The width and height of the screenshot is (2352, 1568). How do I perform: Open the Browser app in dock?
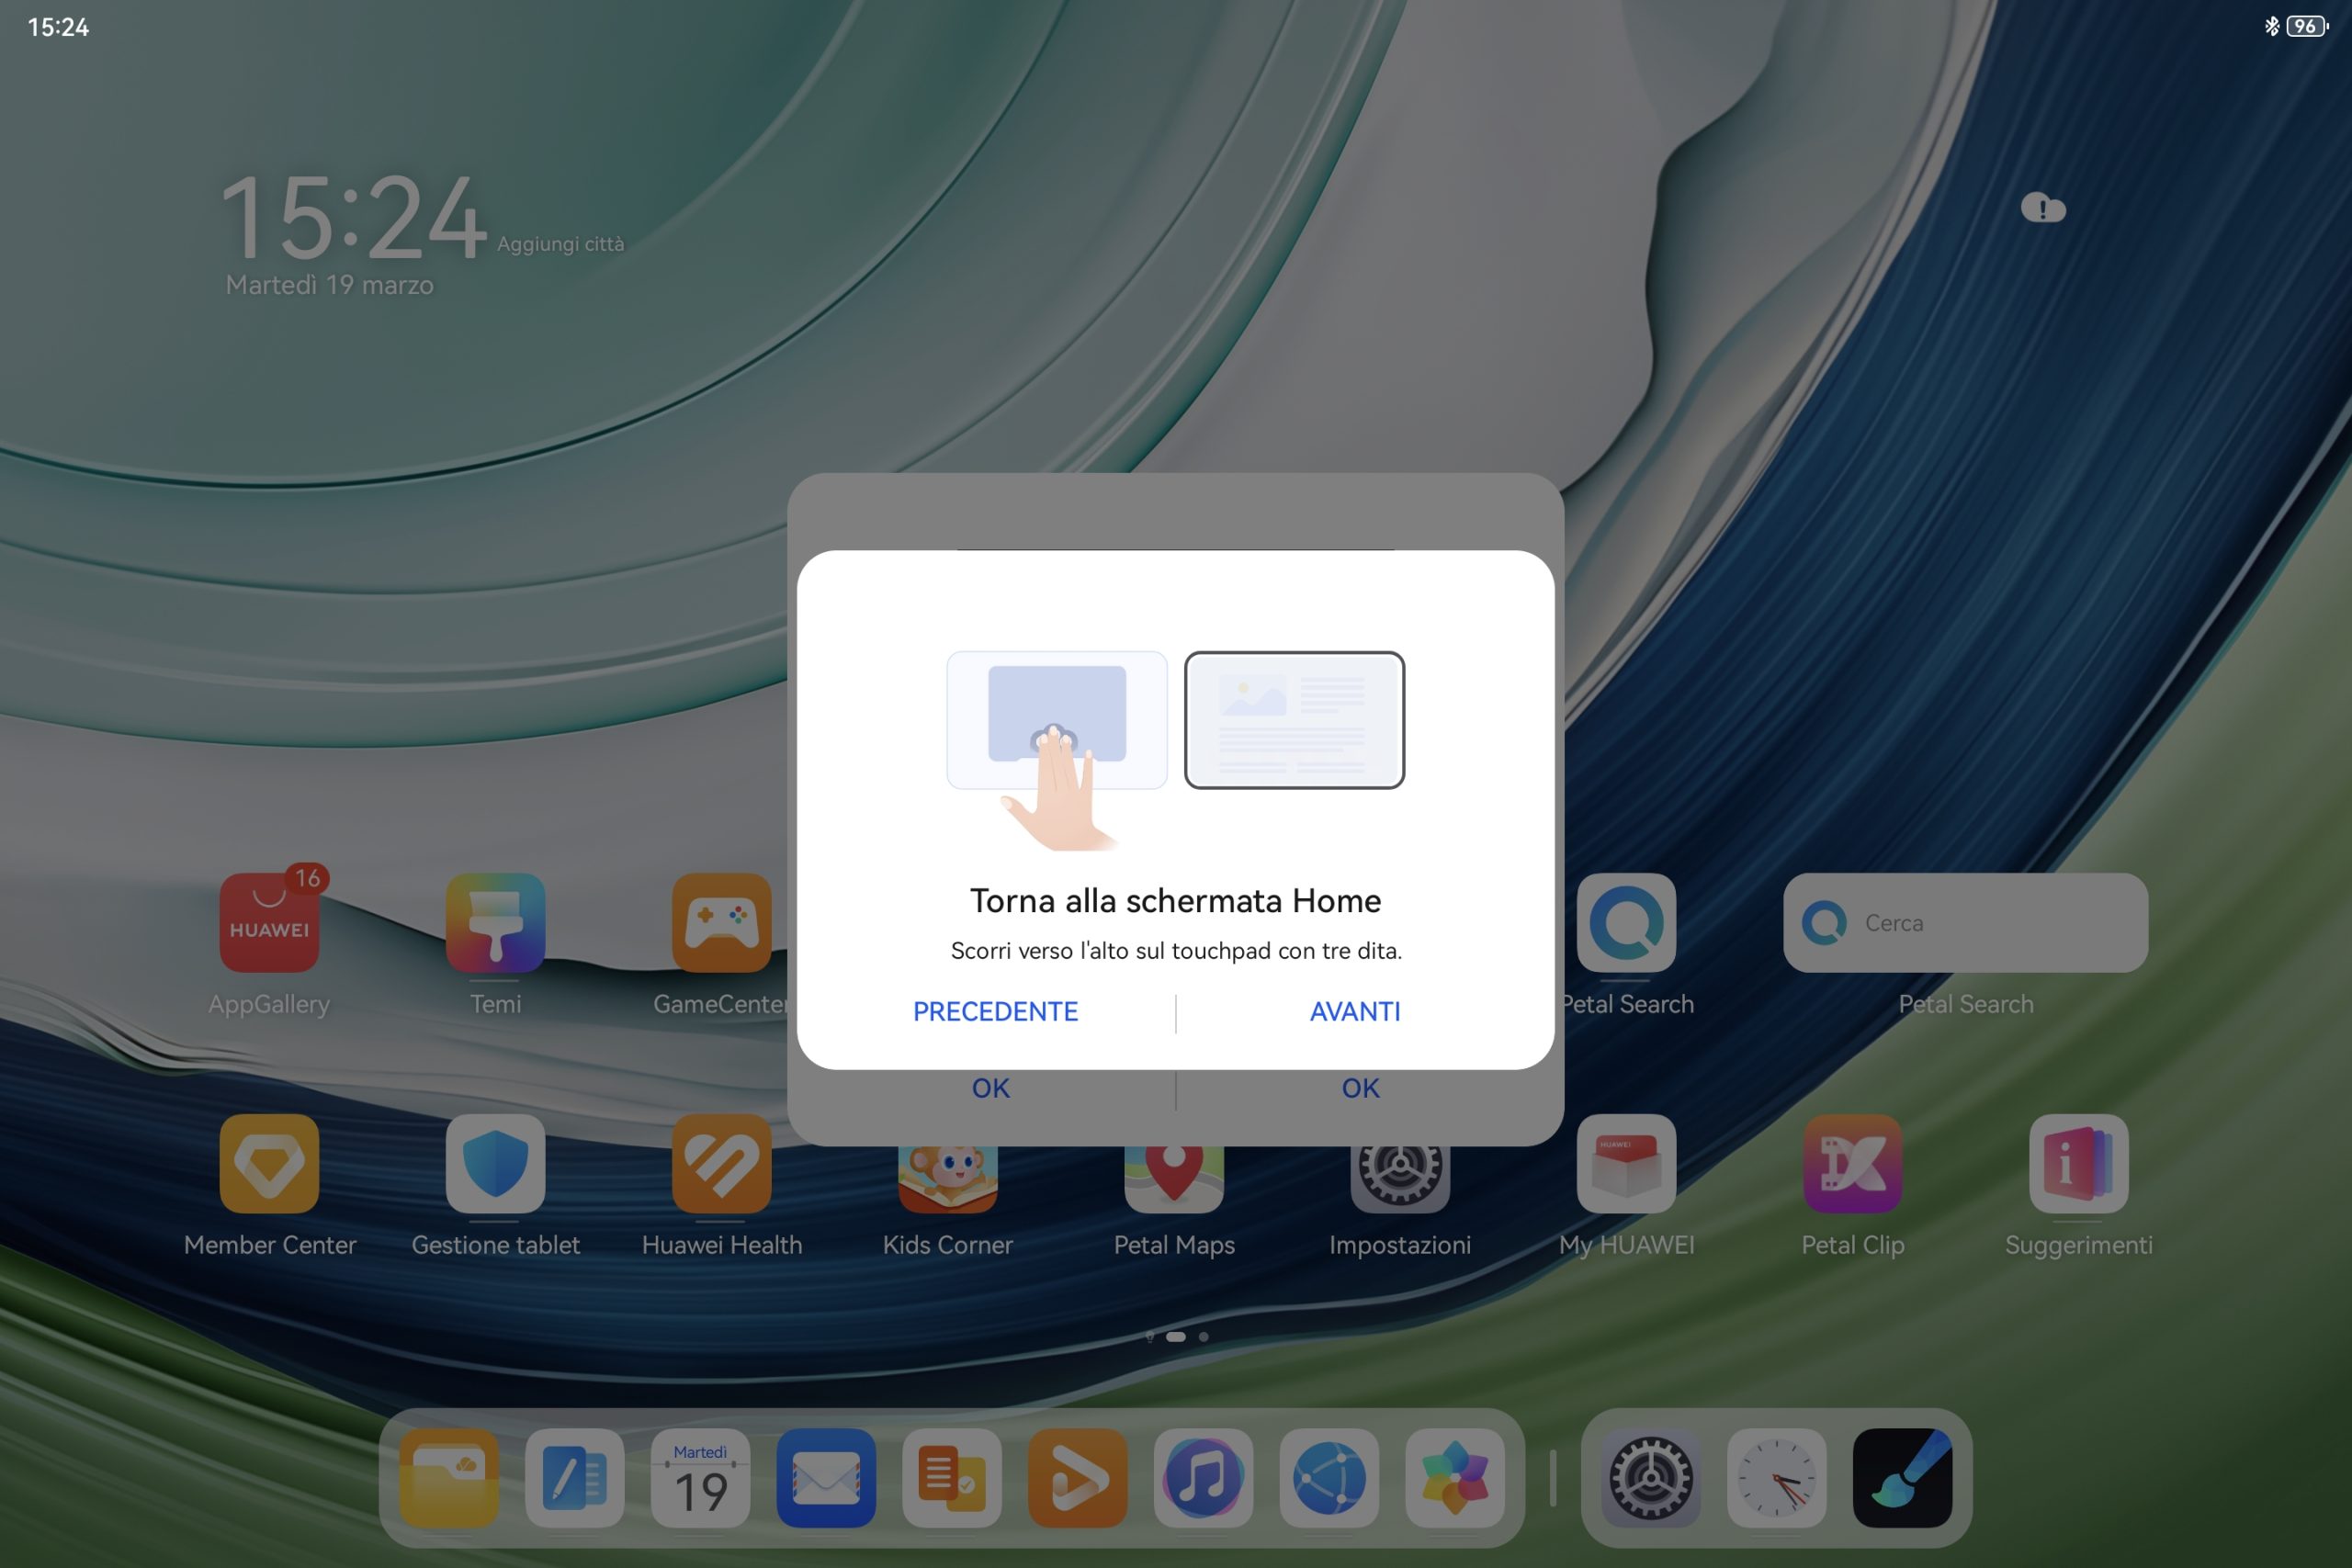click(x=1329, y=1478)
